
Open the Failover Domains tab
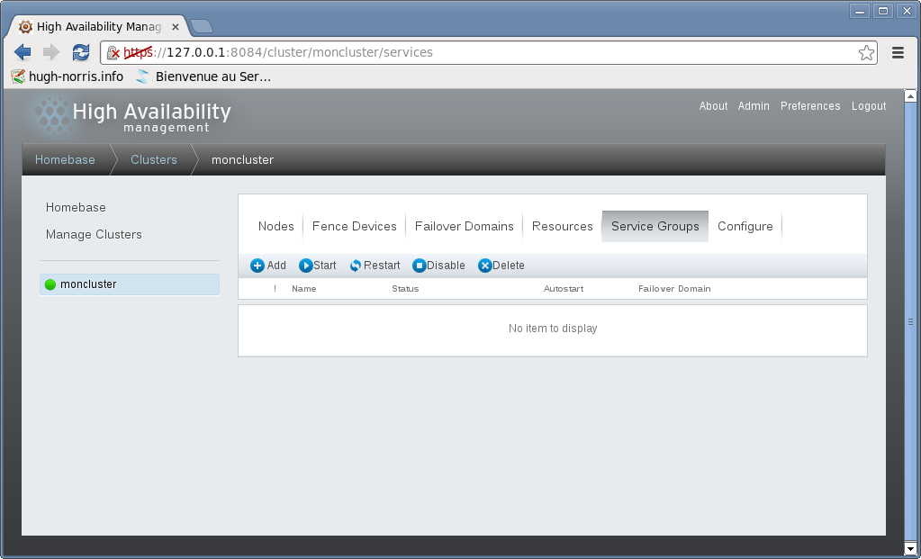click(464, 226)
